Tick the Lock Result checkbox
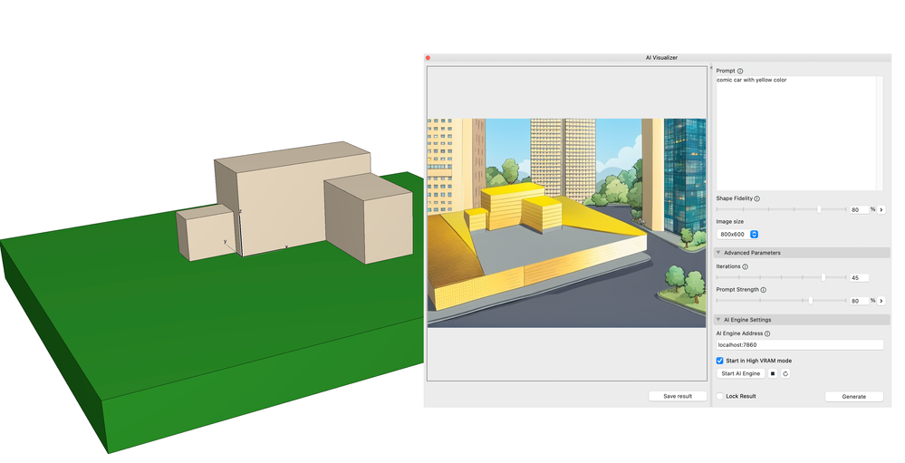This screenshot has width=905, height=463. pyautogui.click(x=719, y=396)
